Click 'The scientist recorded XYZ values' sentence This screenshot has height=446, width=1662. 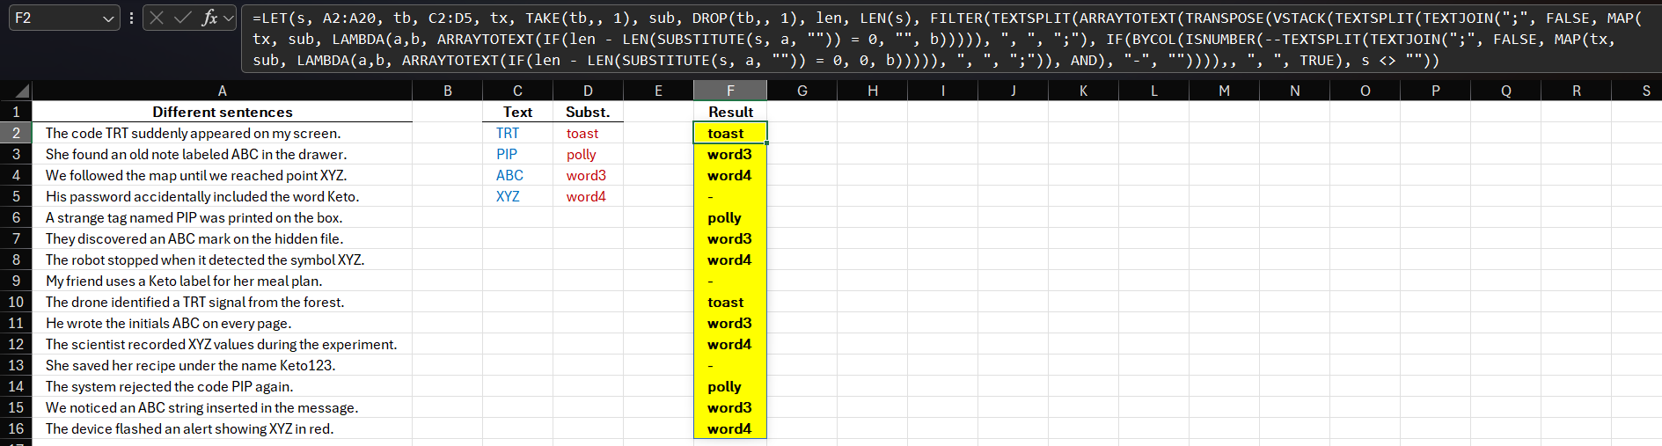pyautogui.click(x=223, y=344)
